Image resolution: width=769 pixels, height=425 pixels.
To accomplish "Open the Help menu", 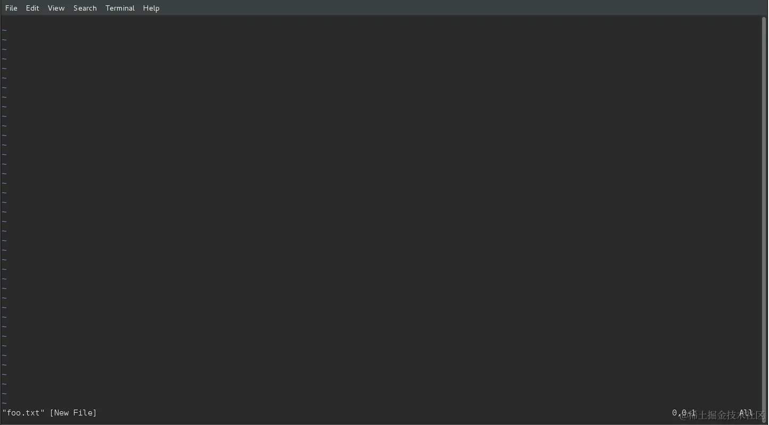I will [x=151, y=8].
